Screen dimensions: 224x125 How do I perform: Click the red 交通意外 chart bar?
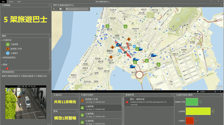click(x=190, y=121)
